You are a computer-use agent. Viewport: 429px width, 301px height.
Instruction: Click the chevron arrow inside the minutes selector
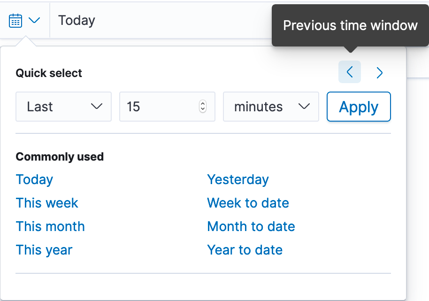click(304, 107)
